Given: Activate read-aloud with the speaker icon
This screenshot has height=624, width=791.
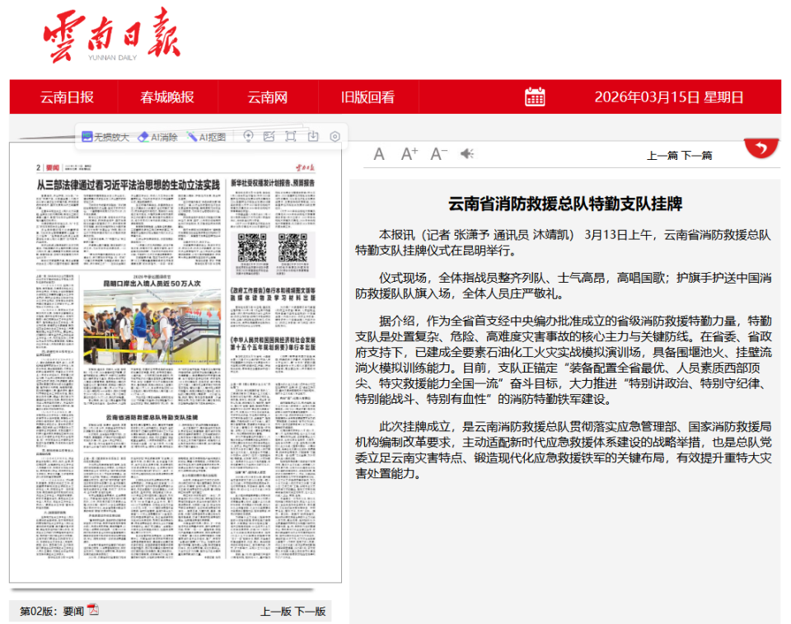Looking at the screenshot, I should pyautogui.click(x=466, y=153).
